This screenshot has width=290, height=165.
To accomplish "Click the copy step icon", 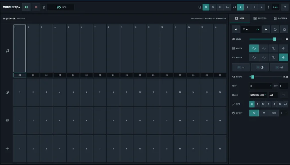I will (x=284, y=29).
